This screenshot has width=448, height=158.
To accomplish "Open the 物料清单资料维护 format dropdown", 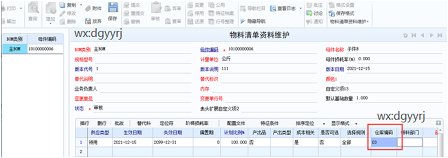I will pyautogui.click(x=349, y=21).
